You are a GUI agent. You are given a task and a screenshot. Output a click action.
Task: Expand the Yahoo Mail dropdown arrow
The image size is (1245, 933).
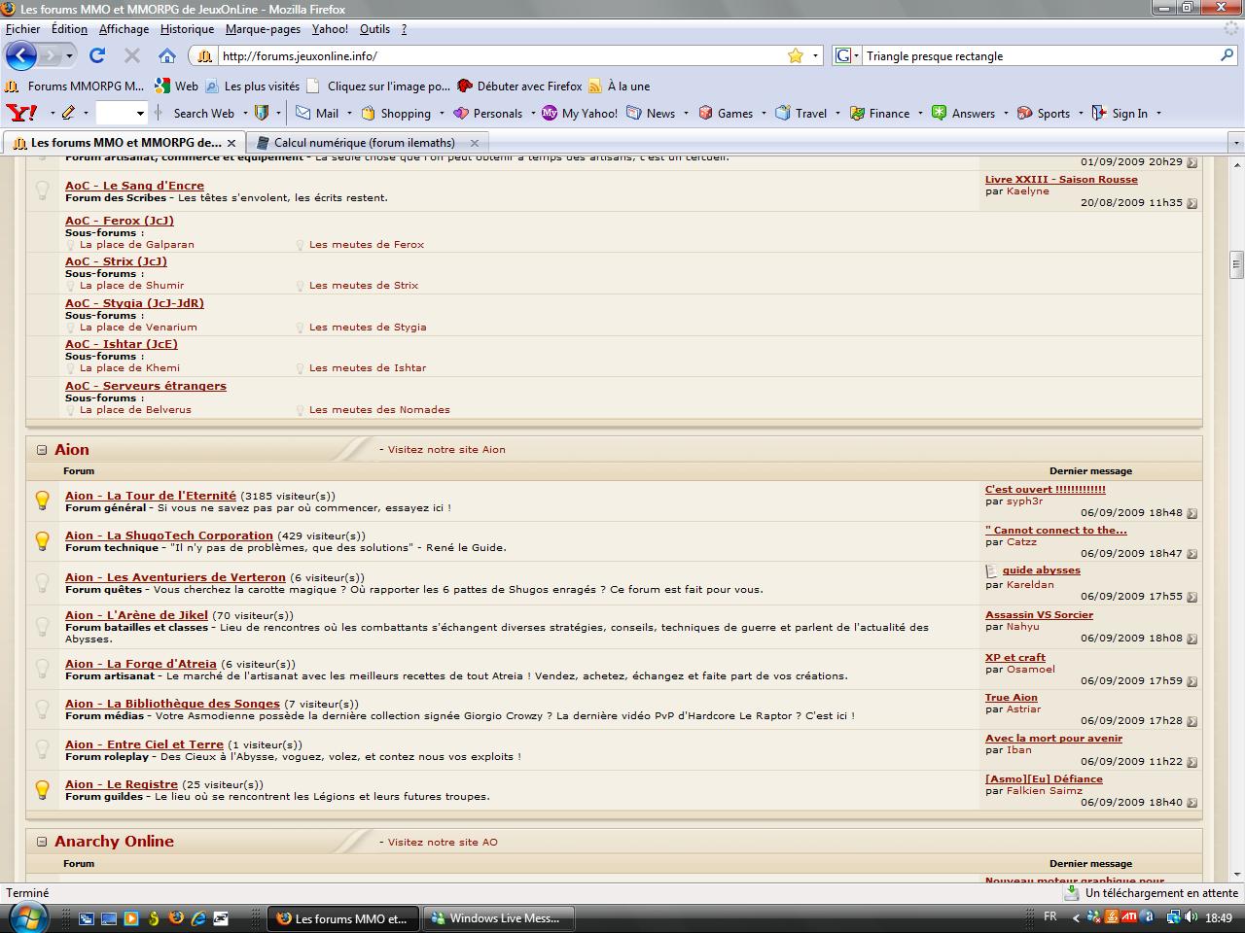point(348,113)
